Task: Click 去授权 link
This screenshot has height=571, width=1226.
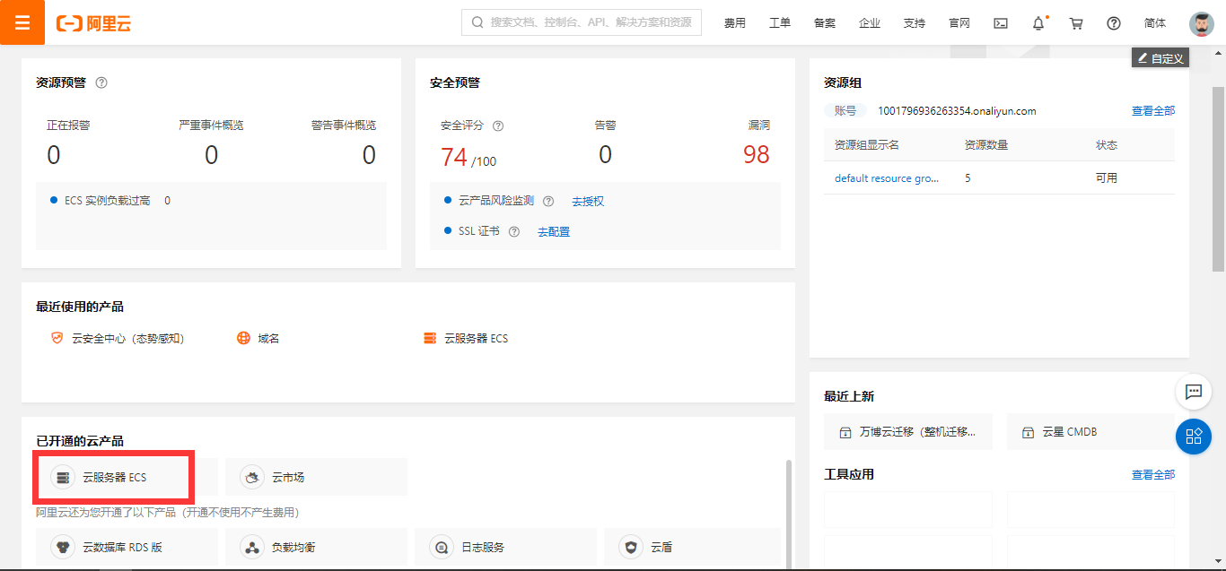Action: (588, 201)
